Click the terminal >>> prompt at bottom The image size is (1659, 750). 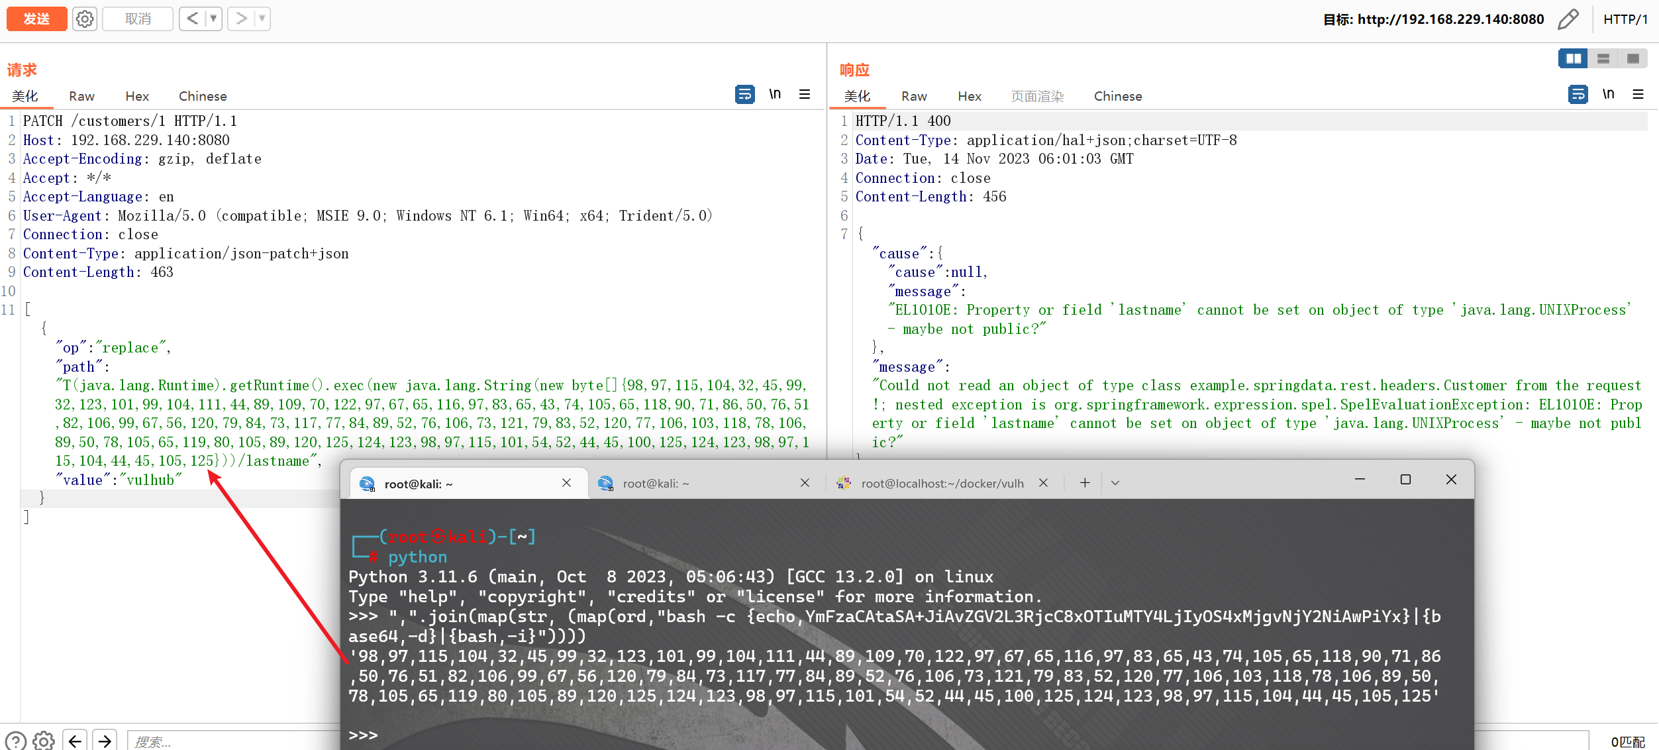[x=363, y=735]
